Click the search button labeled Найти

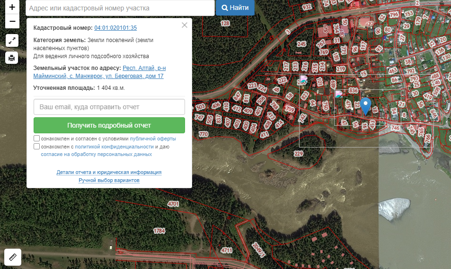pyautogui.click(x=235, y=8)
